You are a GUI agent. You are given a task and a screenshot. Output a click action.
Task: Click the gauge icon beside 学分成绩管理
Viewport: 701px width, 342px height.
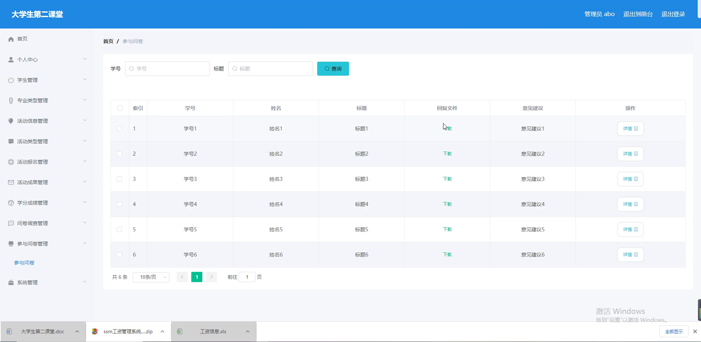(11, 203)
